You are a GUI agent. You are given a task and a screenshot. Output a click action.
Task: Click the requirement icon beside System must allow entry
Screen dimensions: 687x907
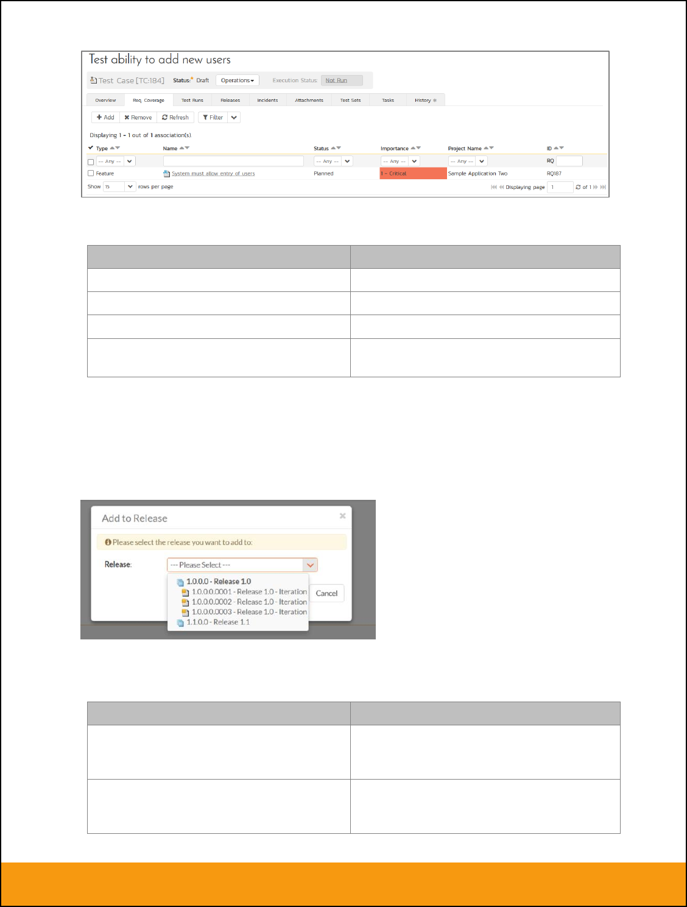point(167,174)
